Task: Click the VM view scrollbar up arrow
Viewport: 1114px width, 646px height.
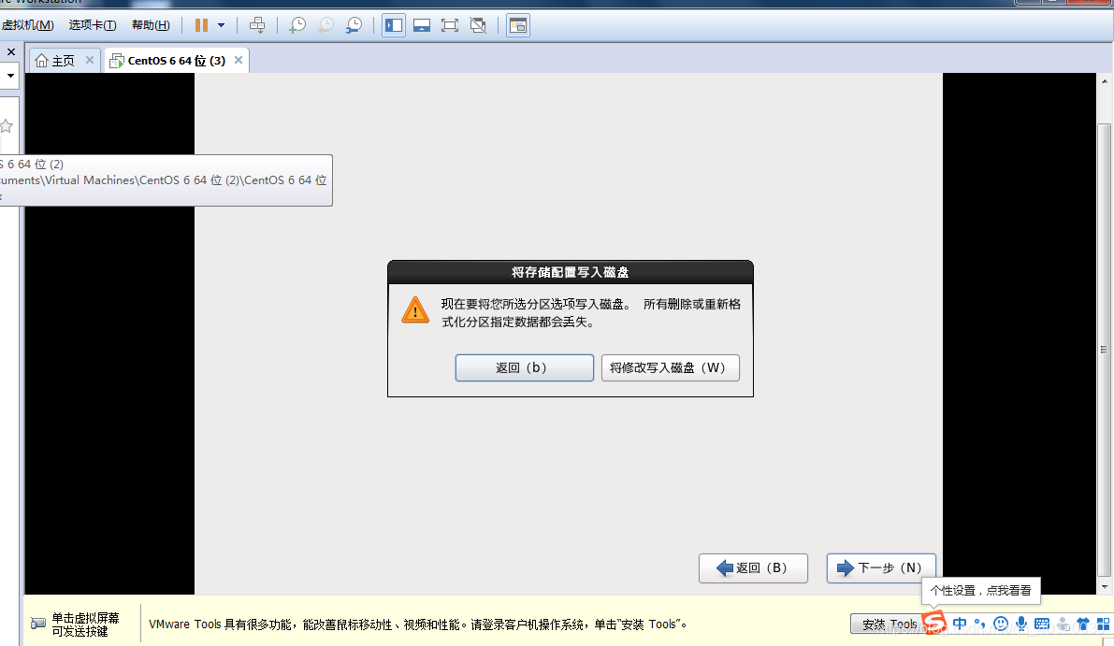Action: 1104,81
